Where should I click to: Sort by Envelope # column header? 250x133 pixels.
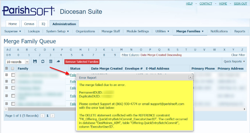click(134, 68)
